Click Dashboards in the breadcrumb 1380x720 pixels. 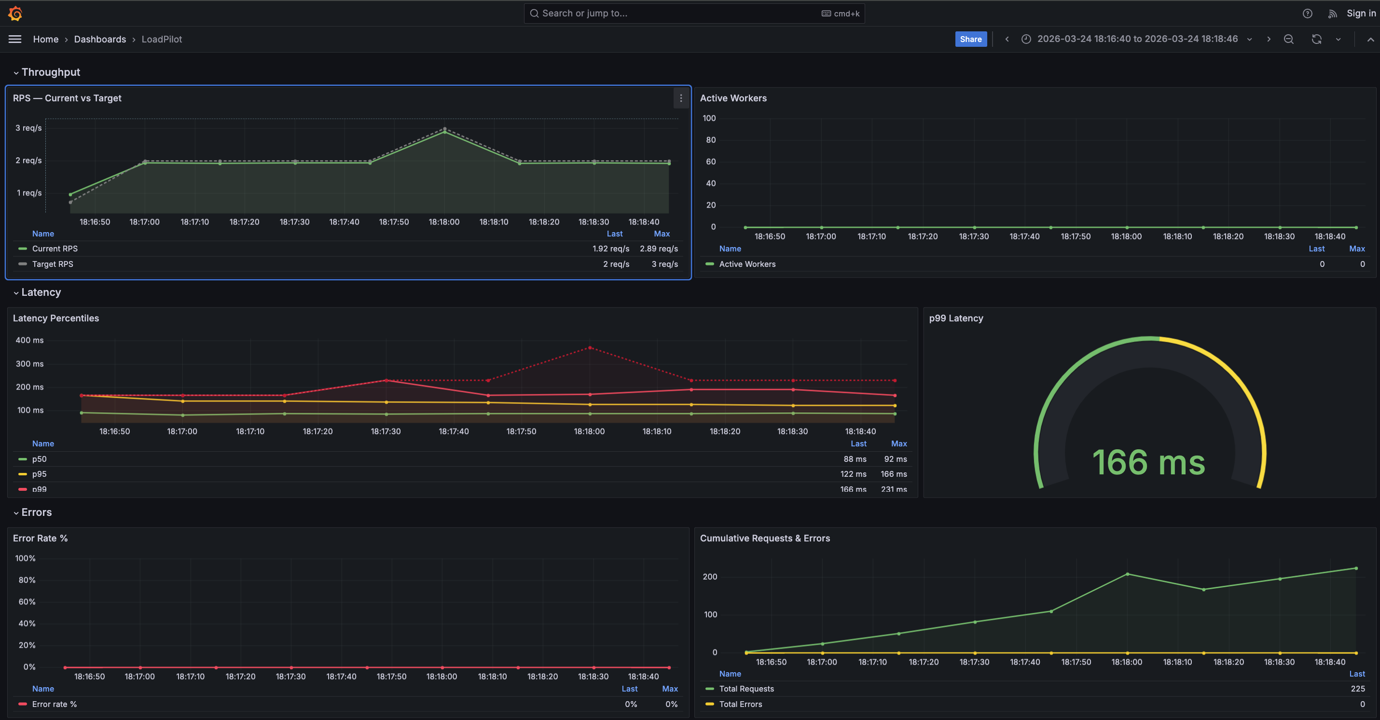100,39
